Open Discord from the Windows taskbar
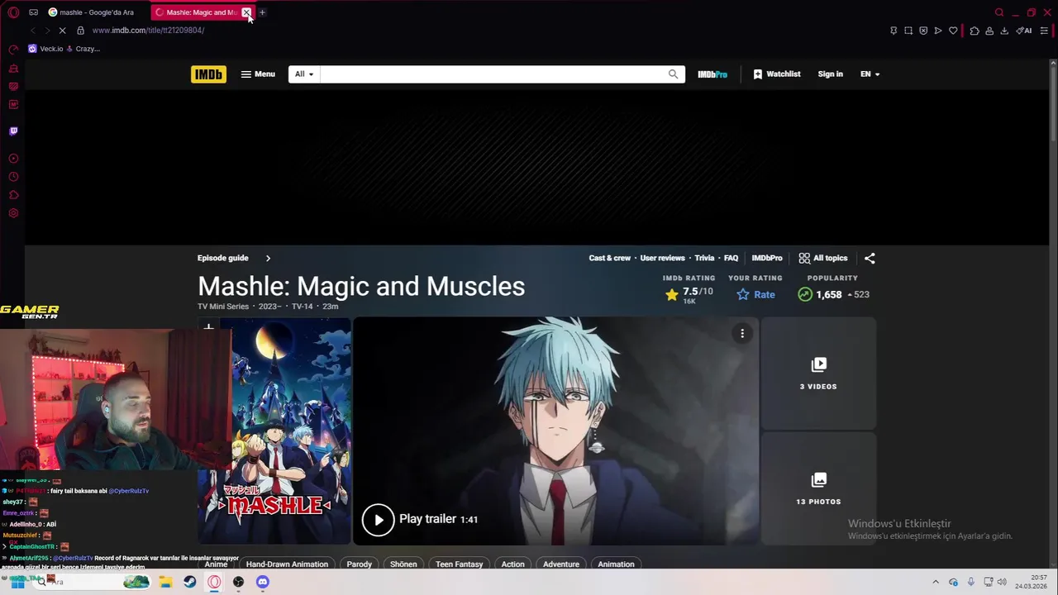Viewport: 1058px width, 595px height. point(263,582)
